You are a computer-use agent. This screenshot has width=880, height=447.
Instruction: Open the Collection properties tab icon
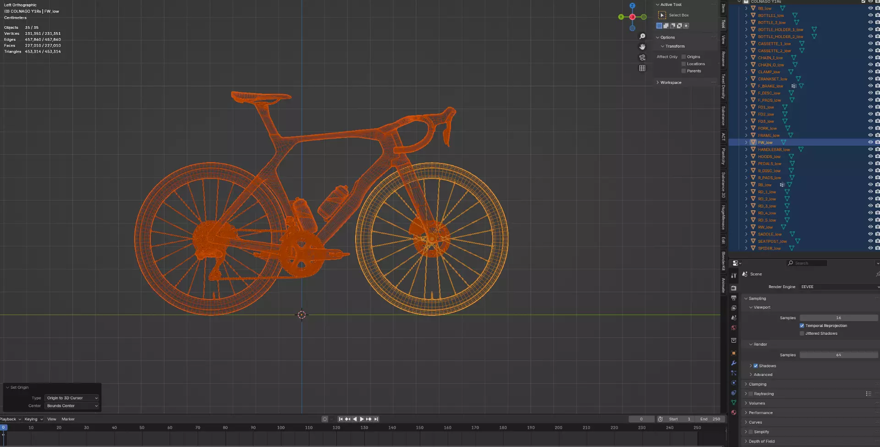733,340
